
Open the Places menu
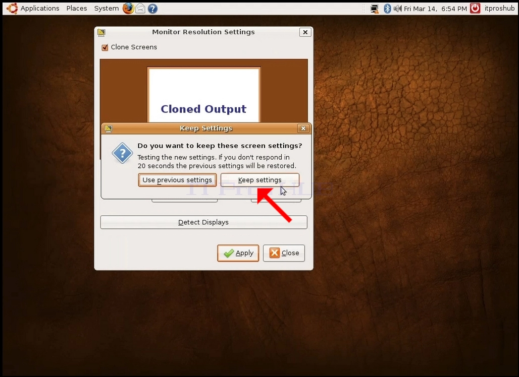pyautogui.click(x=76, y=8)
